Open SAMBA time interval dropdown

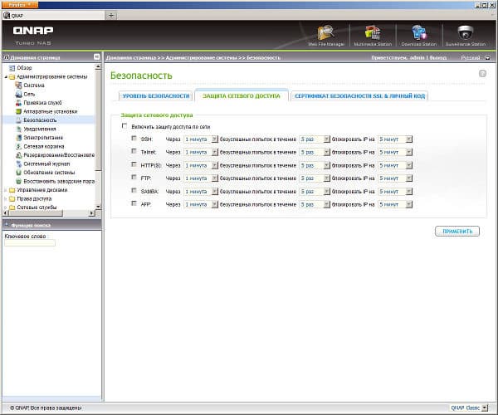pos(201,191)
